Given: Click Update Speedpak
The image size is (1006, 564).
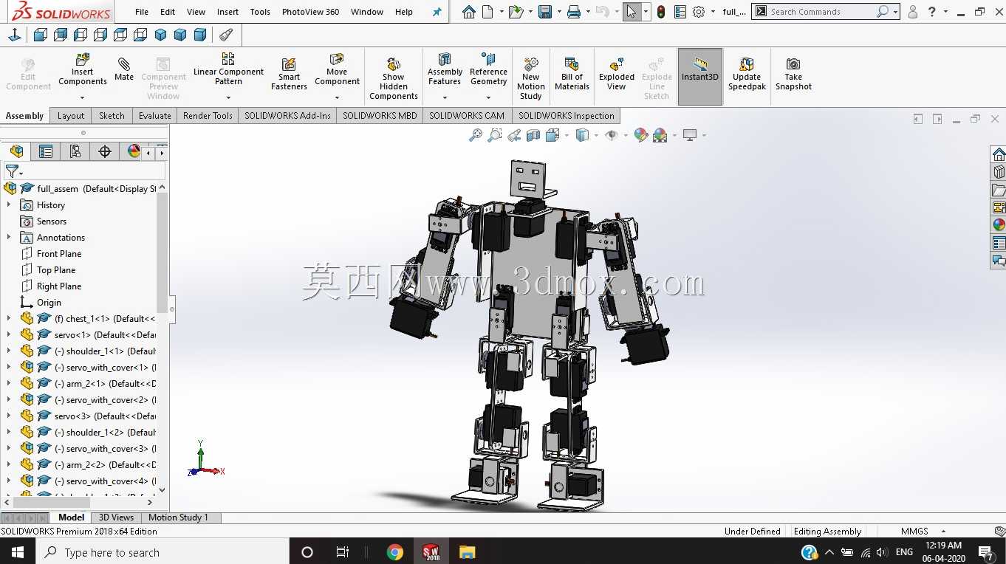Looking at the screenshot, I should point(747,74).
